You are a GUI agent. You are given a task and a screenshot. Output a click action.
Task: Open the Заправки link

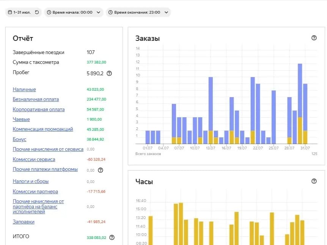[x=24, y=222]
